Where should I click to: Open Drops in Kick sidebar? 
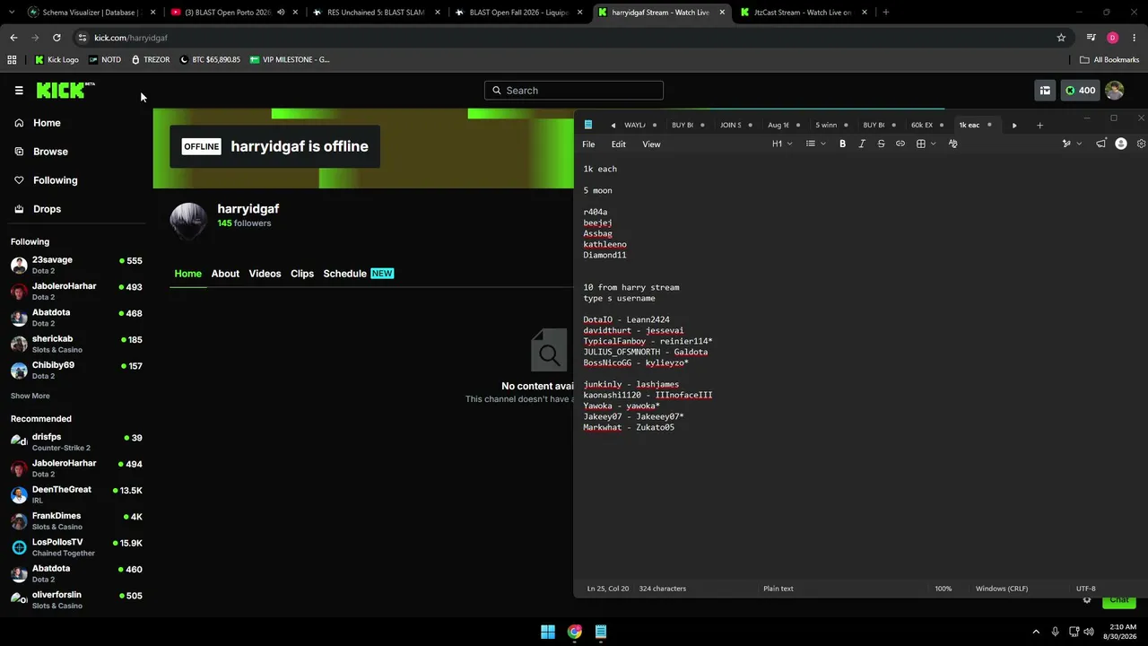tap(48, 209)
